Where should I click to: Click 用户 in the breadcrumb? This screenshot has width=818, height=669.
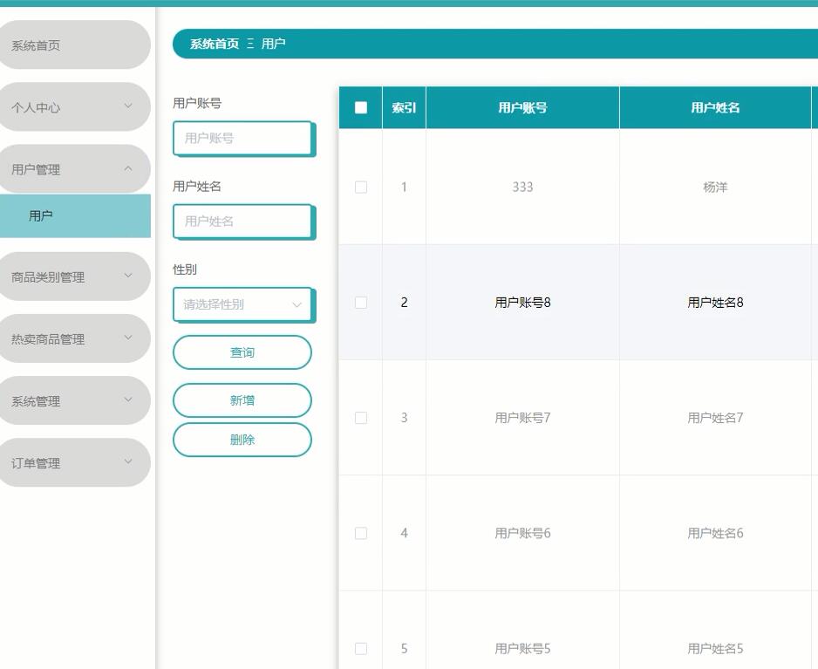click(273, 44)
